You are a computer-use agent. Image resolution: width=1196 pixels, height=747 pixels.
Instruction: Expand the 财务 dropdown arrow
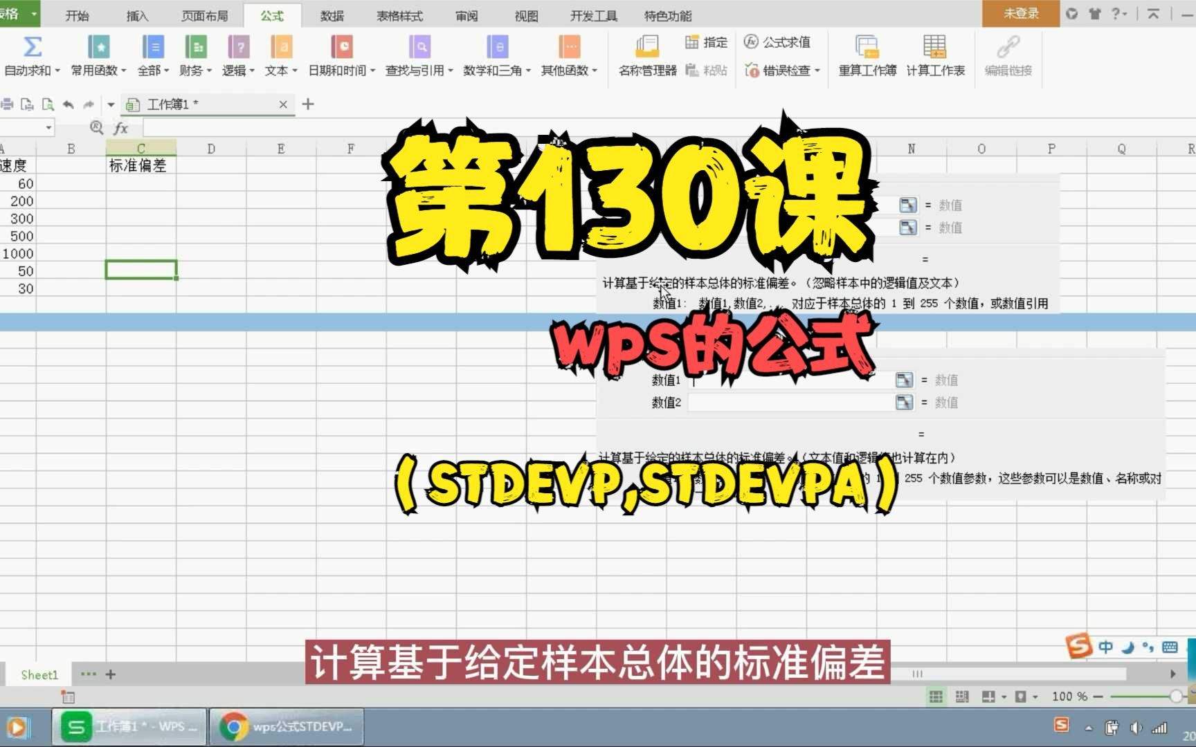[209, 71]
